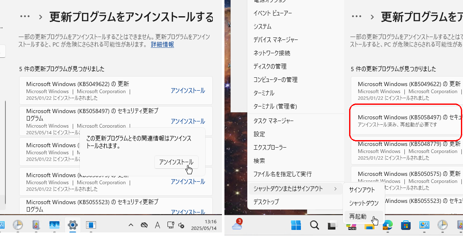Open the Windows Start button
The image size is (463, 237).
coord(296,225)
